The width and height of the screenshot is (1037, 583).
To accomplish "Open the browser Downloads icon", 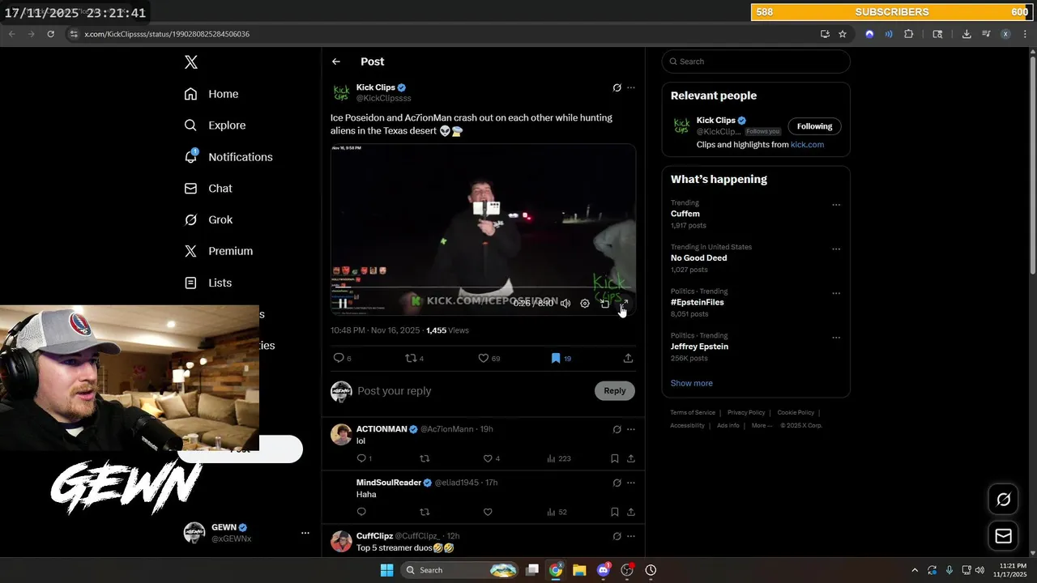I will click(x=967, y=34).
